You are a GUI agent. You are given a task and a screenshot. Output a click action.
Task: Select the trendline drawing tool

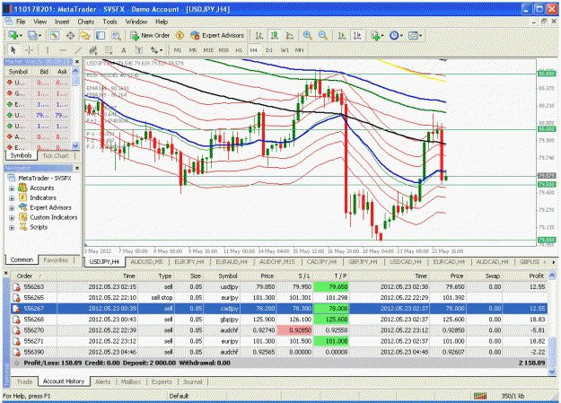pos(78,50)
